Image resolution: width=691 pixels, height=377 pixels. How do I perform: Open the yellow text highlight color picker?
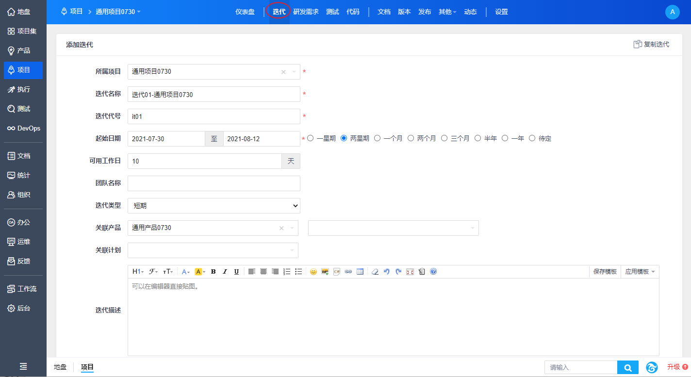click(x=200, y=272)
